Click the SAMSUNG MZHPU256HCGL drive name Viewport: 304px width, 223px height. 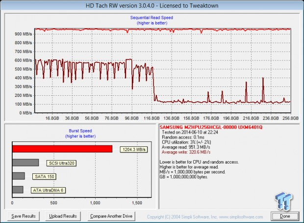tap(211, 127)
